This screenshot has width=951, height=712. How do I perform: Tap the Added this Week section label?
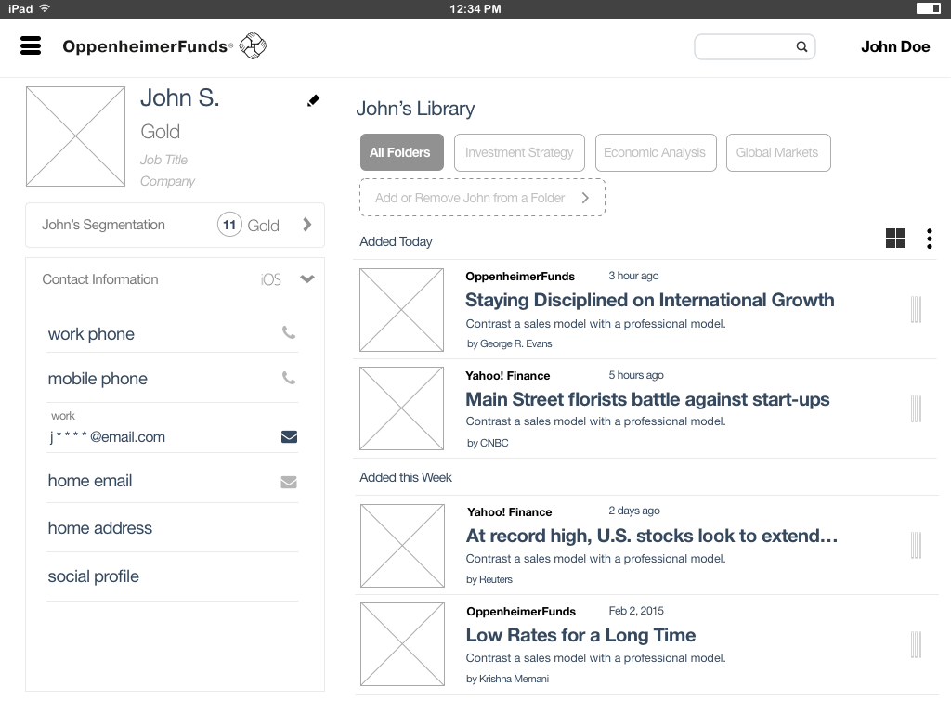coord(406,477)
